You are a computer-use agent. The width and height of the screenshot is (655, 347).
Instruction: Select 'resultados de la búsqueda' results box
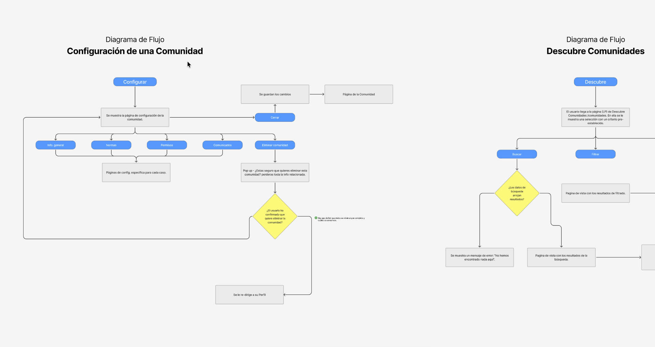click(561, 257)
